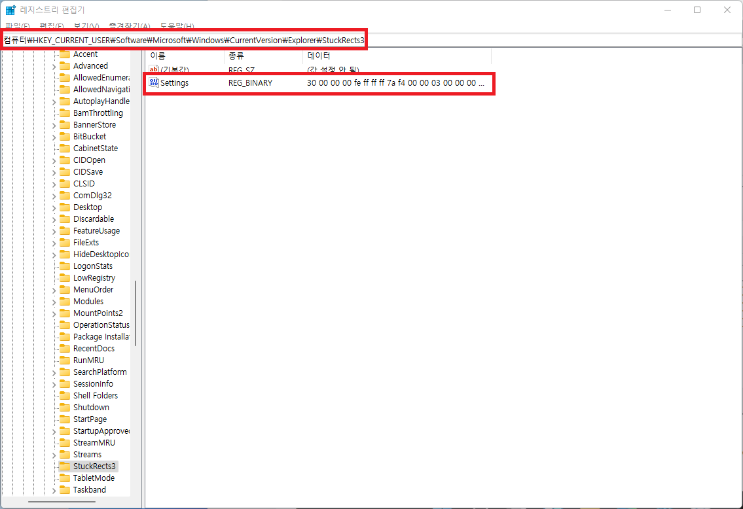Select the Advanced key label
Screen dimensions: 743x509
pos(90,66)
